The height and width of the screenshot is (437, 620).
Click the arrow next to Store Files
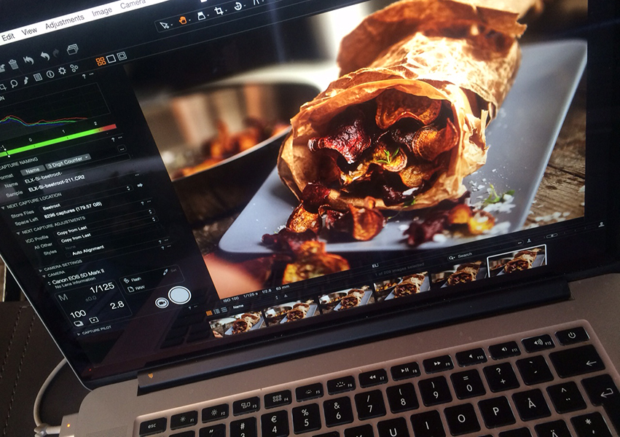[x=140, y=185]
